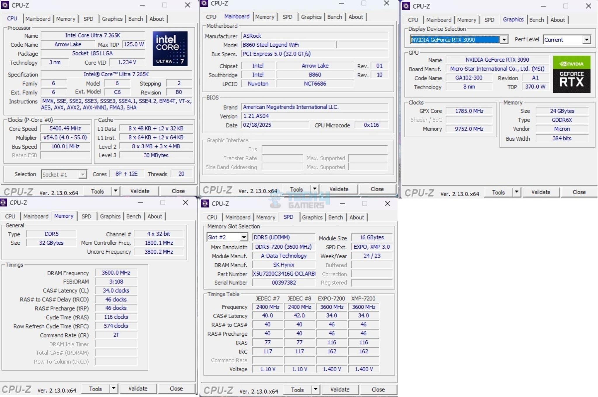Expand the NVIDIA GeForce RTX 3090 device dropdown
598x397 pixels.
tap(504, 40)
